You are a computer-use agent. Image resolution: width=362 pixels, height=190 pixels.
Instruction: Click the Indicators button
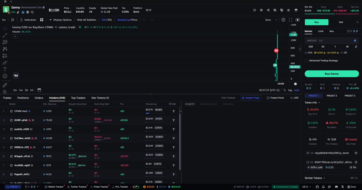click(28, 20)
